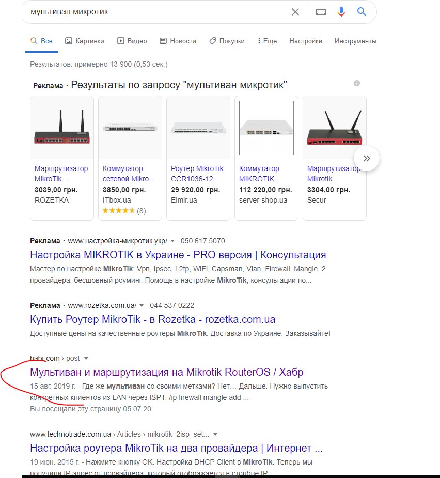Open the on-screen keyboard icon
The image size is (440, 478).
point(321,12)
